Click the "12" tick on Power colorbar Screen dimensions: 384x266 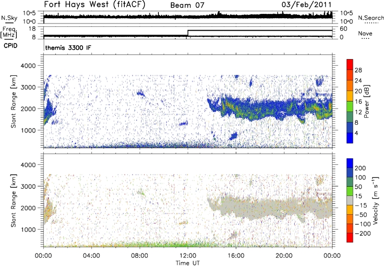point(358,112)
